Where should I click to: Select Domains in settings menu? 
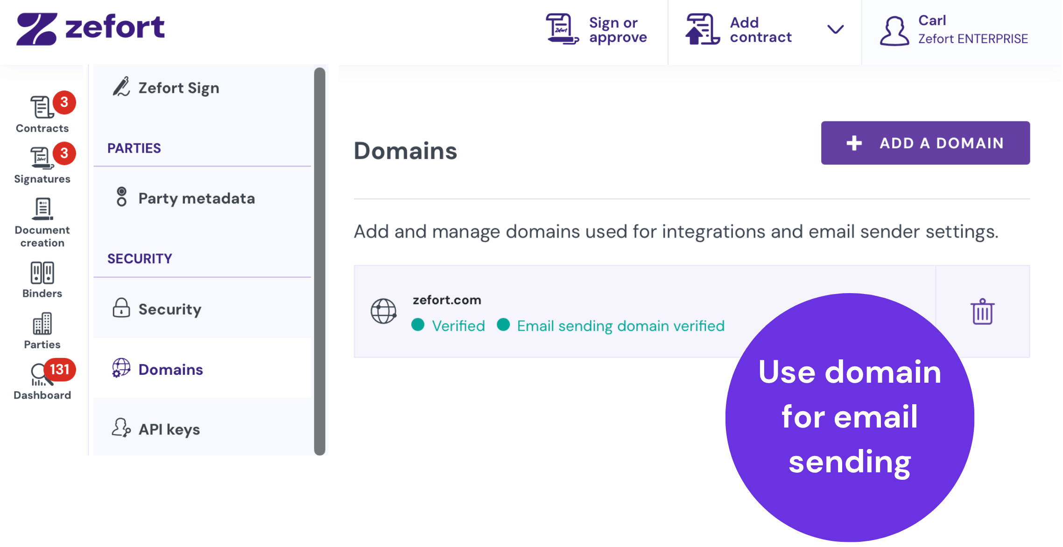pyautogui.click(x=202, y=369)
